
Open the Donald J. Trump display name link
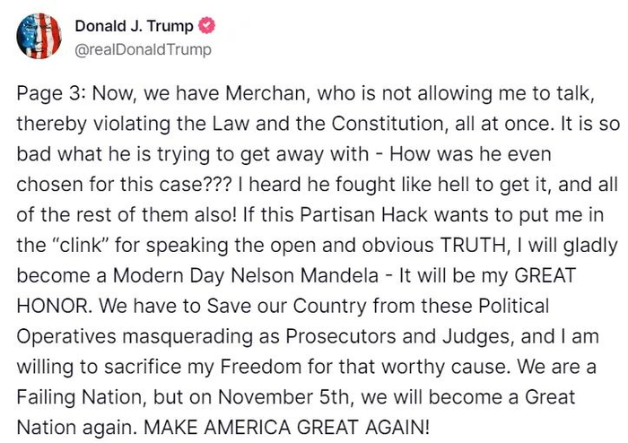click(x=134, y=27)
